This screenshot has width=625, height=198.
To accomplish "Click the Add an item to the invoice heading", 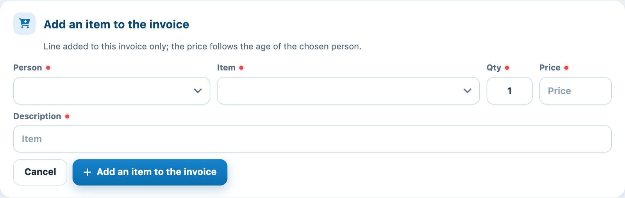I will point(116,24).
